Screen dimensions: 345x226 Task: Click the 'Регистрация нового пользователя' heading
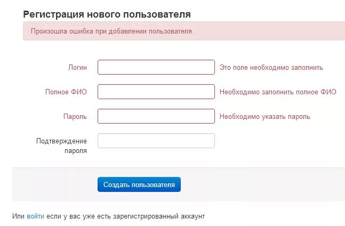pos(107,14)
